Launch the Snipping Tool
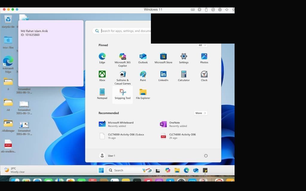The width and height of the screenshot is (306, 191). 123,94
